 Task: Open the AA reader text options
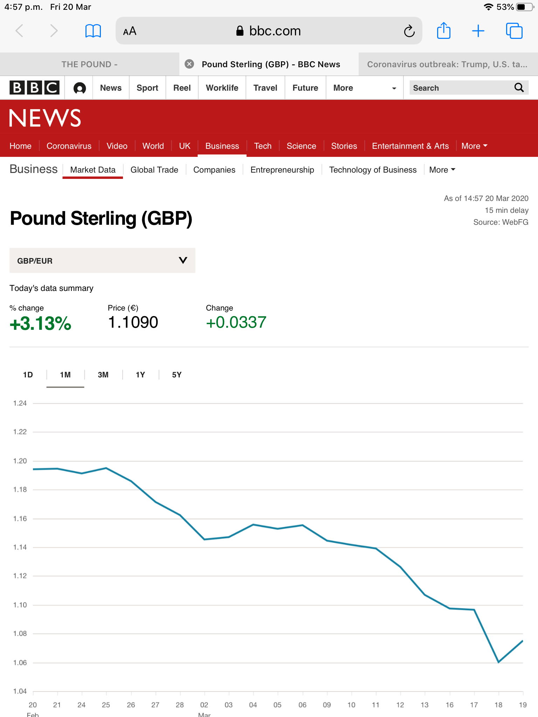(130, 31)
